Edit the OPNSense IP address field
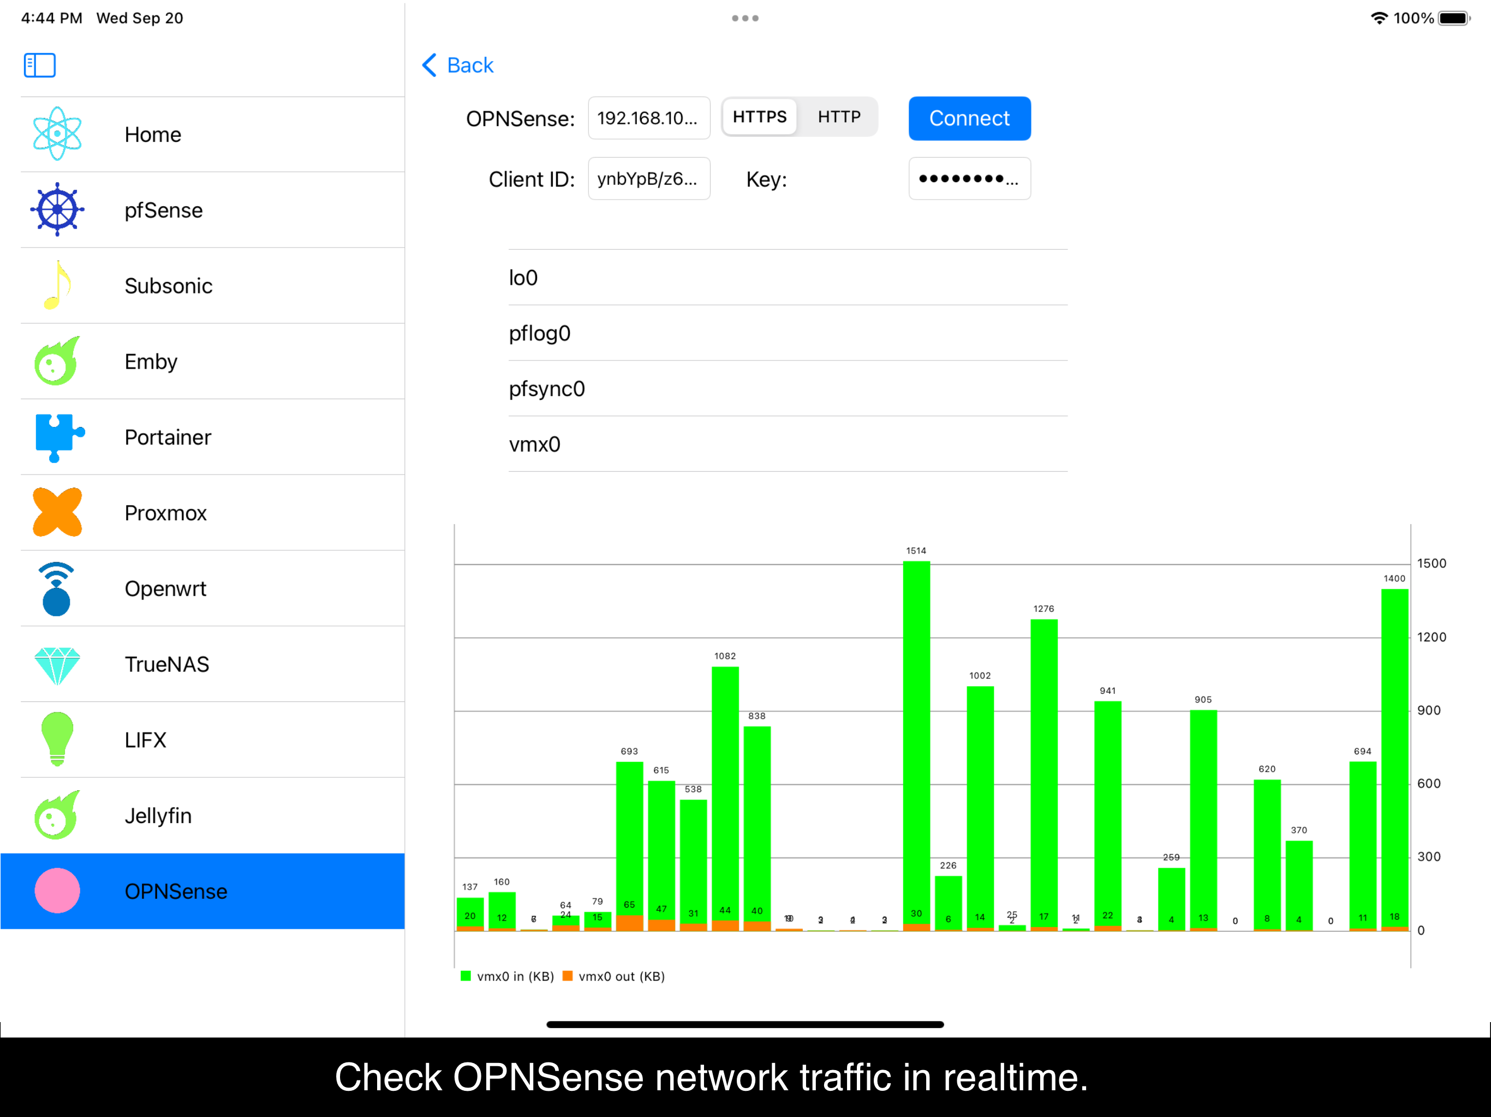The image size is (1491, 1117). pyautogui.click(x=648, y=118)
